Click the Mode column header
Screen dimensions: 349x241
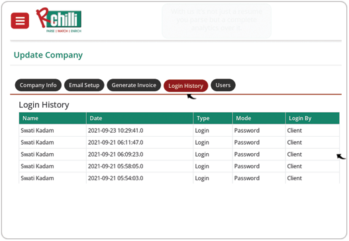click(259, 118)
